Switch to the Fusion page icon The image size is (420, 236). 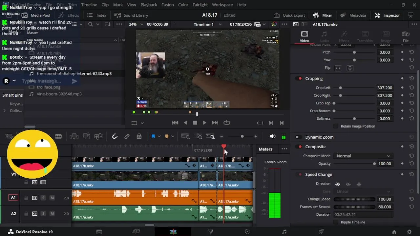pos(210,232)
